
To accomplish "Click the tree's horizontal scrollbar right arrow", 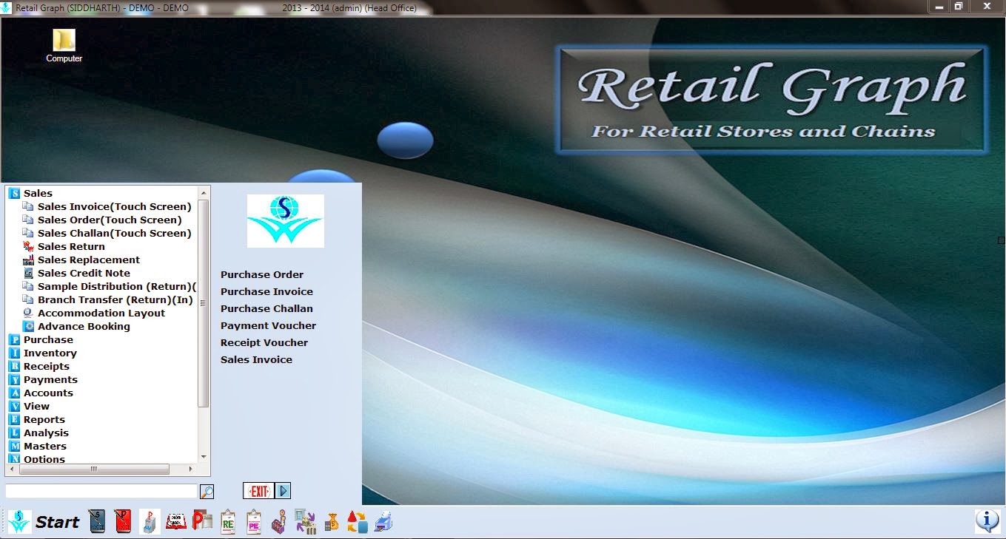I will (190, 469).
